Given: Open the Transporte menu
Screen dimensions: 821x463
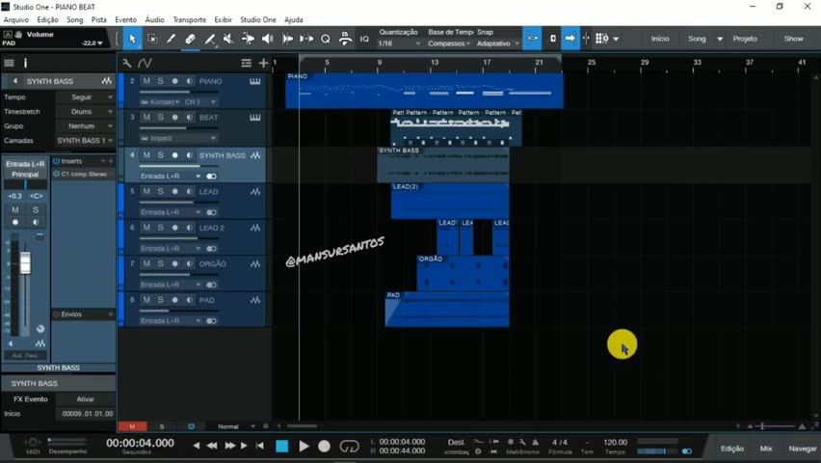Looking at the screenshot, I should click(190, 19).
